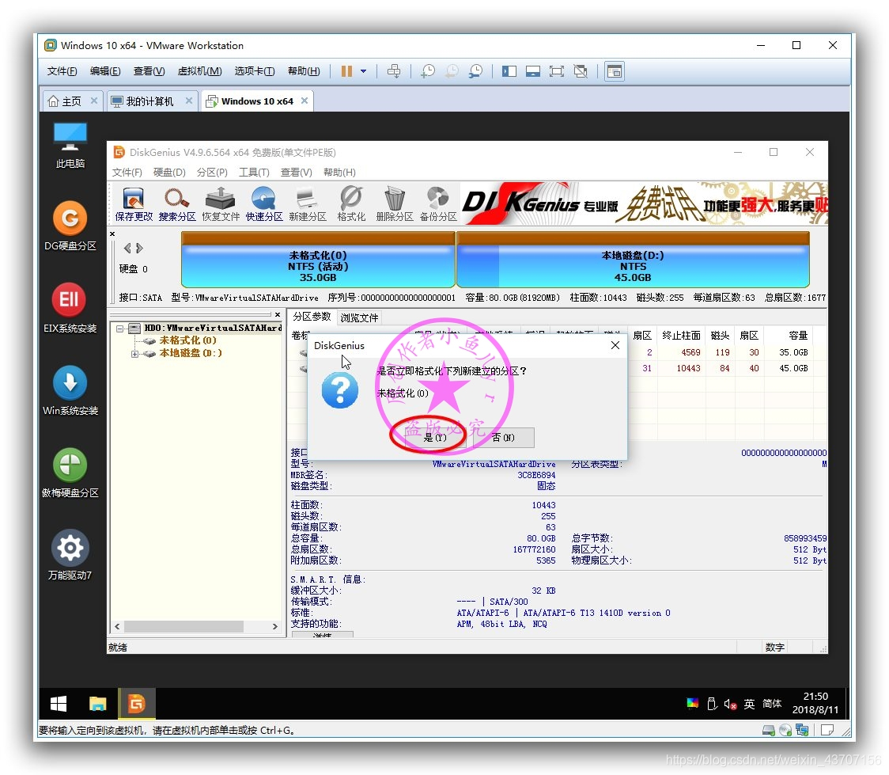Screen dimensions: 889x775
Task: Select 未格式化(0) 35.0GB partition bar
Action: [318, 260]
